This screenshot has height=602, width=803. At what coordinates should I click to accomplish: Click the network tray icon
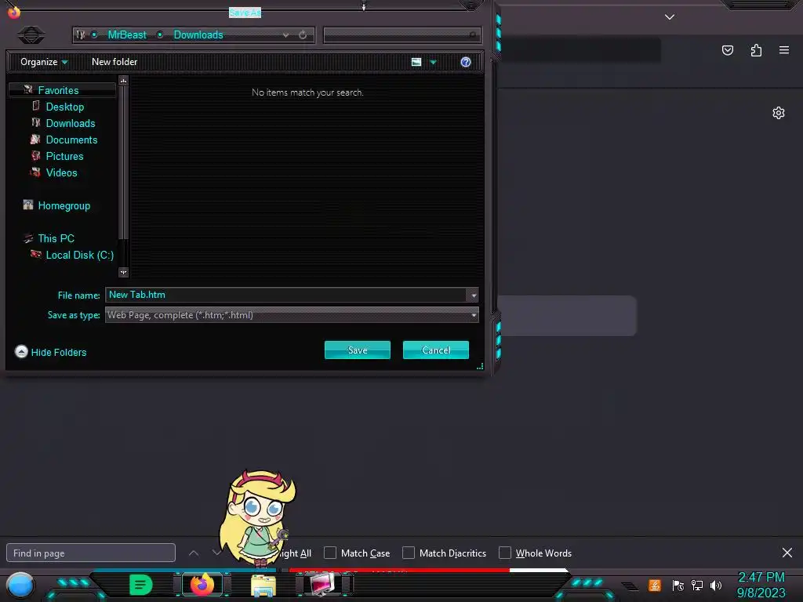[x=697, y=585]
